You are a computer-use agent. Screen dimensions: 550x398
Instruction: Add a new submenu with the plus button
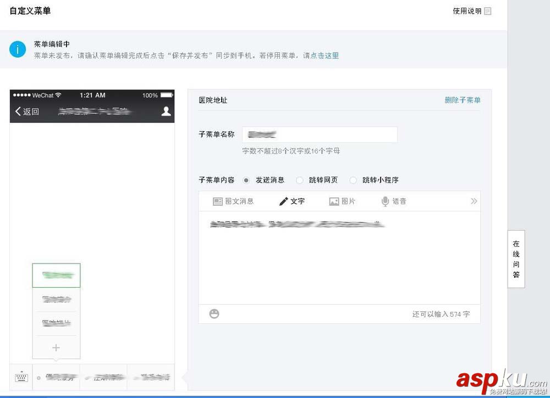click(x=57, y=347)
